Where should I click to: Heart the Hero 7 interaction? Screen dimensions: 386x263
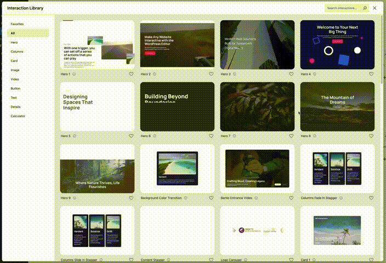point(291,136)
